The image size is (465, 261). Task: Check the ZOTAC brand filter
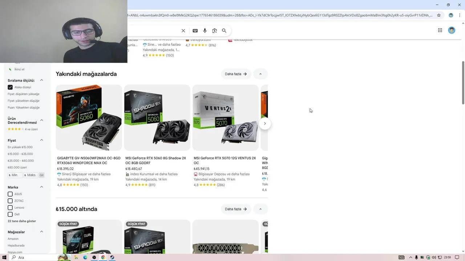coord(10,201)
